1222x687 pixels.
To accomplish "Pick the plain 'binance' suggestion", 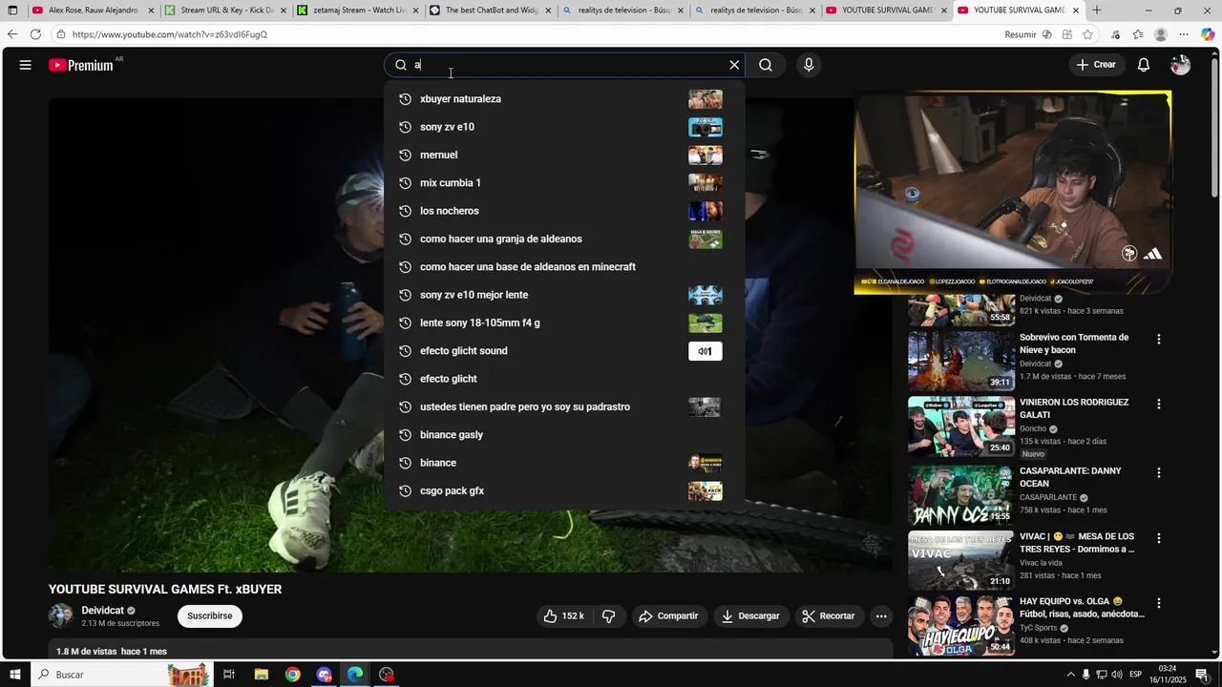I will pos(564,463).
